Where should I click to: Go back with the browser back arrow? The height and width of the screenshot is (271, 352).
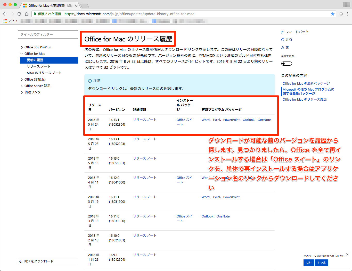click(5, 14)
